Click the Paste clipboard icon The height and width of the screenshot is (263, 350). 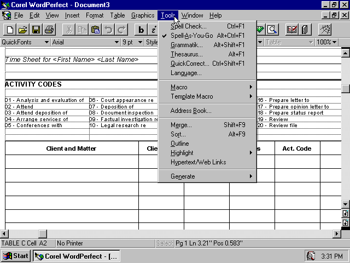pyautogui.click(x=95, y=30)
